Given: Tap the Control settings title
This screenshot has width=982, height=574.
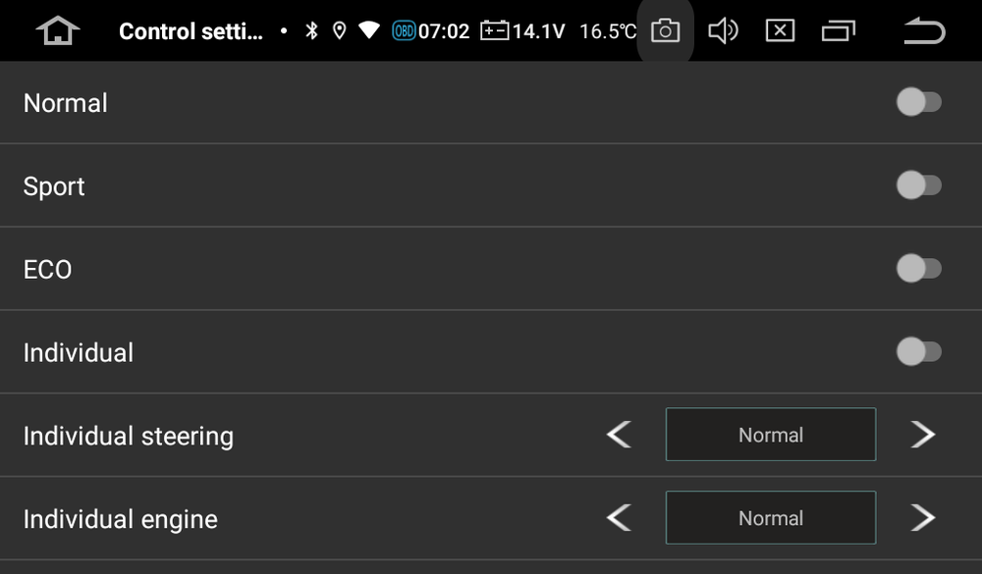Looking at the screenshot, I should pyautogui.click(x=192, y=30).
